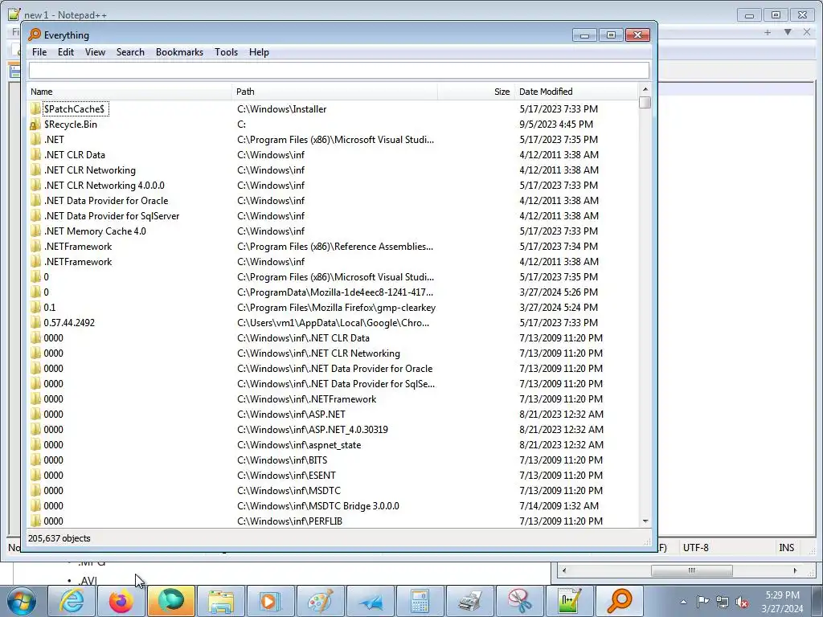
Task: Open the File menu in Everything
Action: pyautogui.click(x=39, y=52)
